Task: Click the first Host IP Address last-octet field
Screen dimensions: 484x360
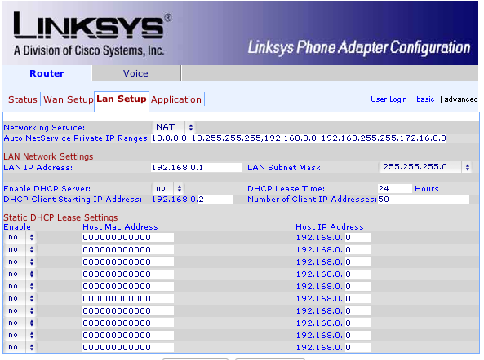Action: click(358, 238)
